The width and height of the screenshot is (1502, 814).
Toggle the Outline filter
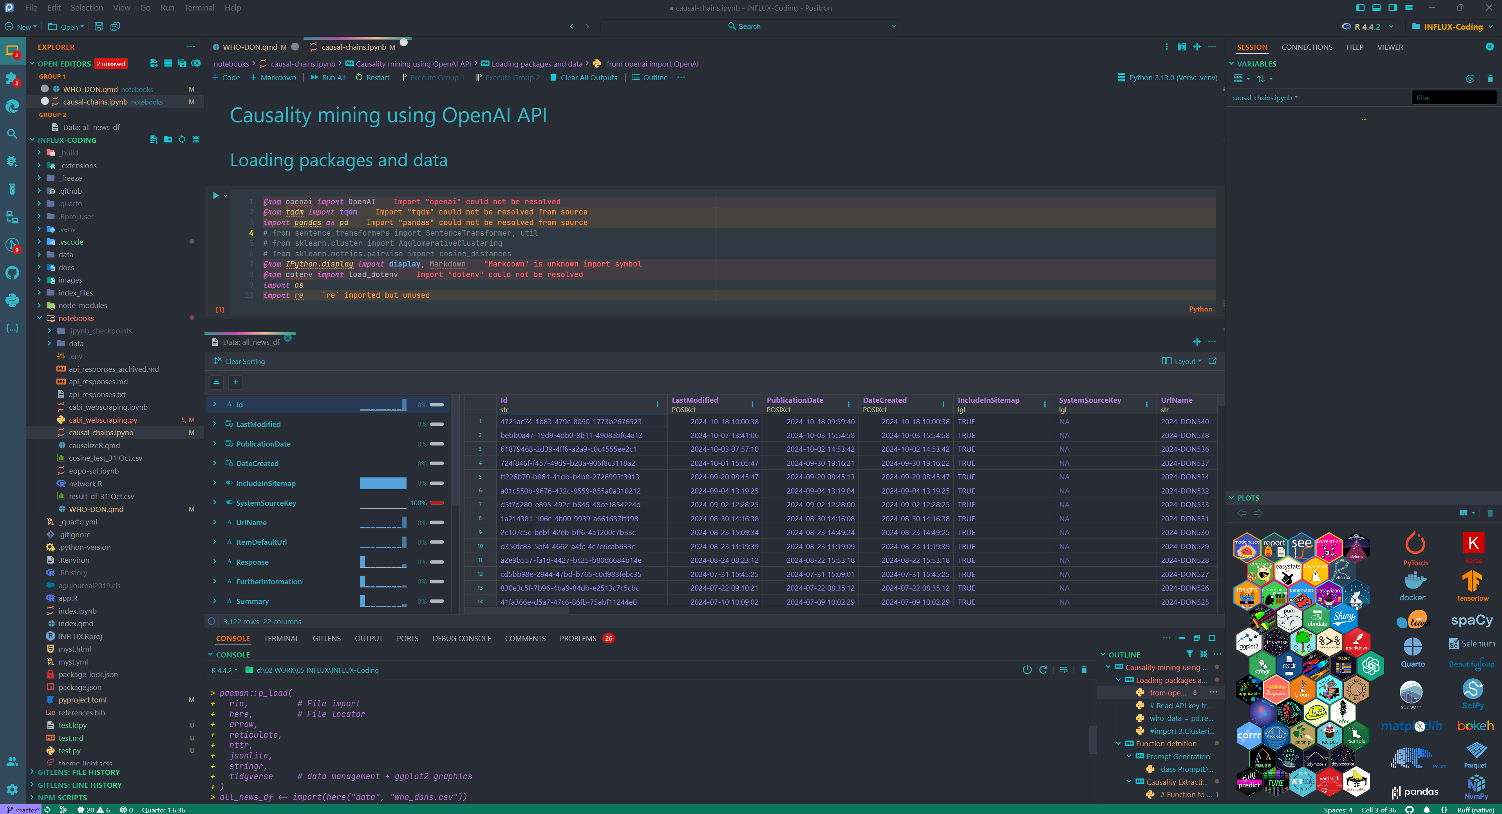pyautogui.click(x=1189, y=654)
